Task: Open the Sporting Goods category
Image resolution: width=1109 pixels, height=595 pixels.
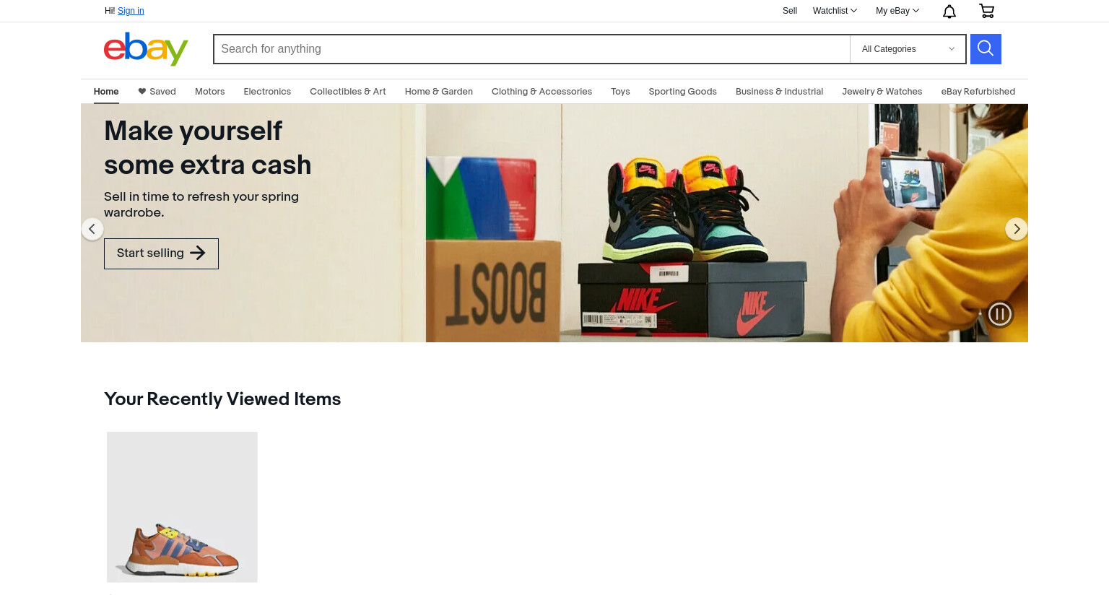Action: 682,92
